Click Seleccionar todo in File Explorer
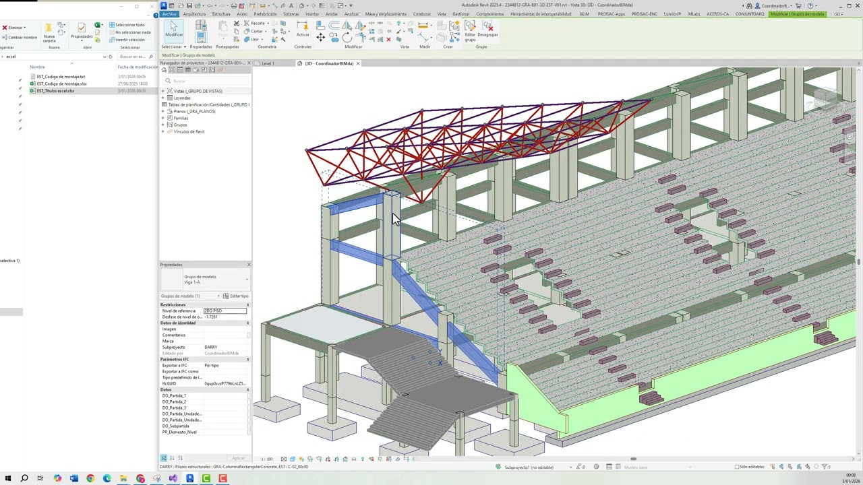863x485 pixels. (x=127, y=25)
